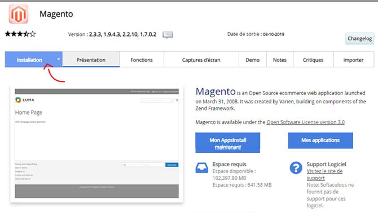Open the Notes tab

[280, 60]
